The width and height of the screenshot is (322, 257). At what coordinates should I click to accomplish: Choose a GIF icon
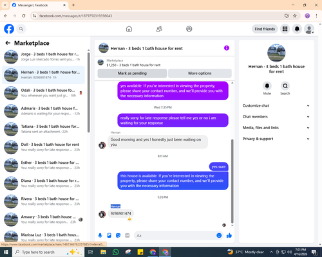[128, 236]
